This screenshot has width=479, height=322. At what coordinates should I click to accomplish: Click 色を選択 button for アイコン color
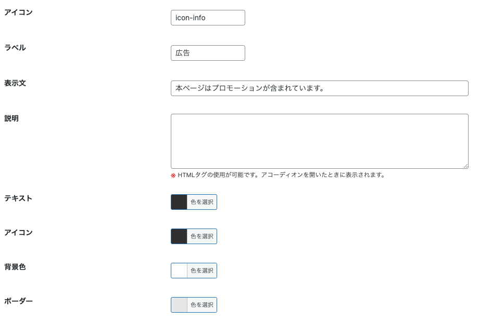(x=202, y=236)
